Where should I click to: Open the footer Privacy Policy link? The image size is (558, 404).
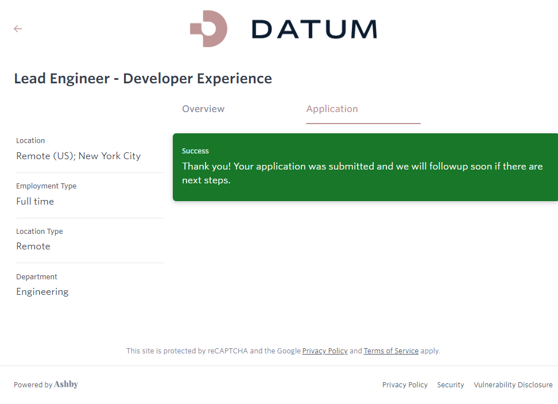[405, 385]
